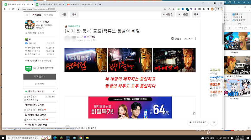Open the Chrome profile avatar
Image resolution: width=251 pixels, height=140 pixels.
(212, 9)
